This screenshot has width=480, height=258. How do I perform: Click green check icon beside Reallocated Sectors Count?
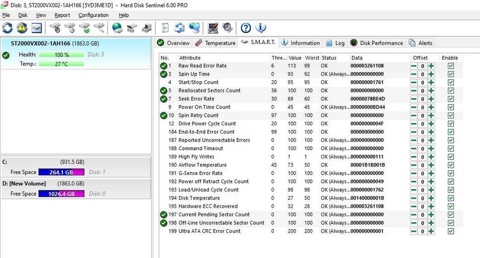[164, 91]
